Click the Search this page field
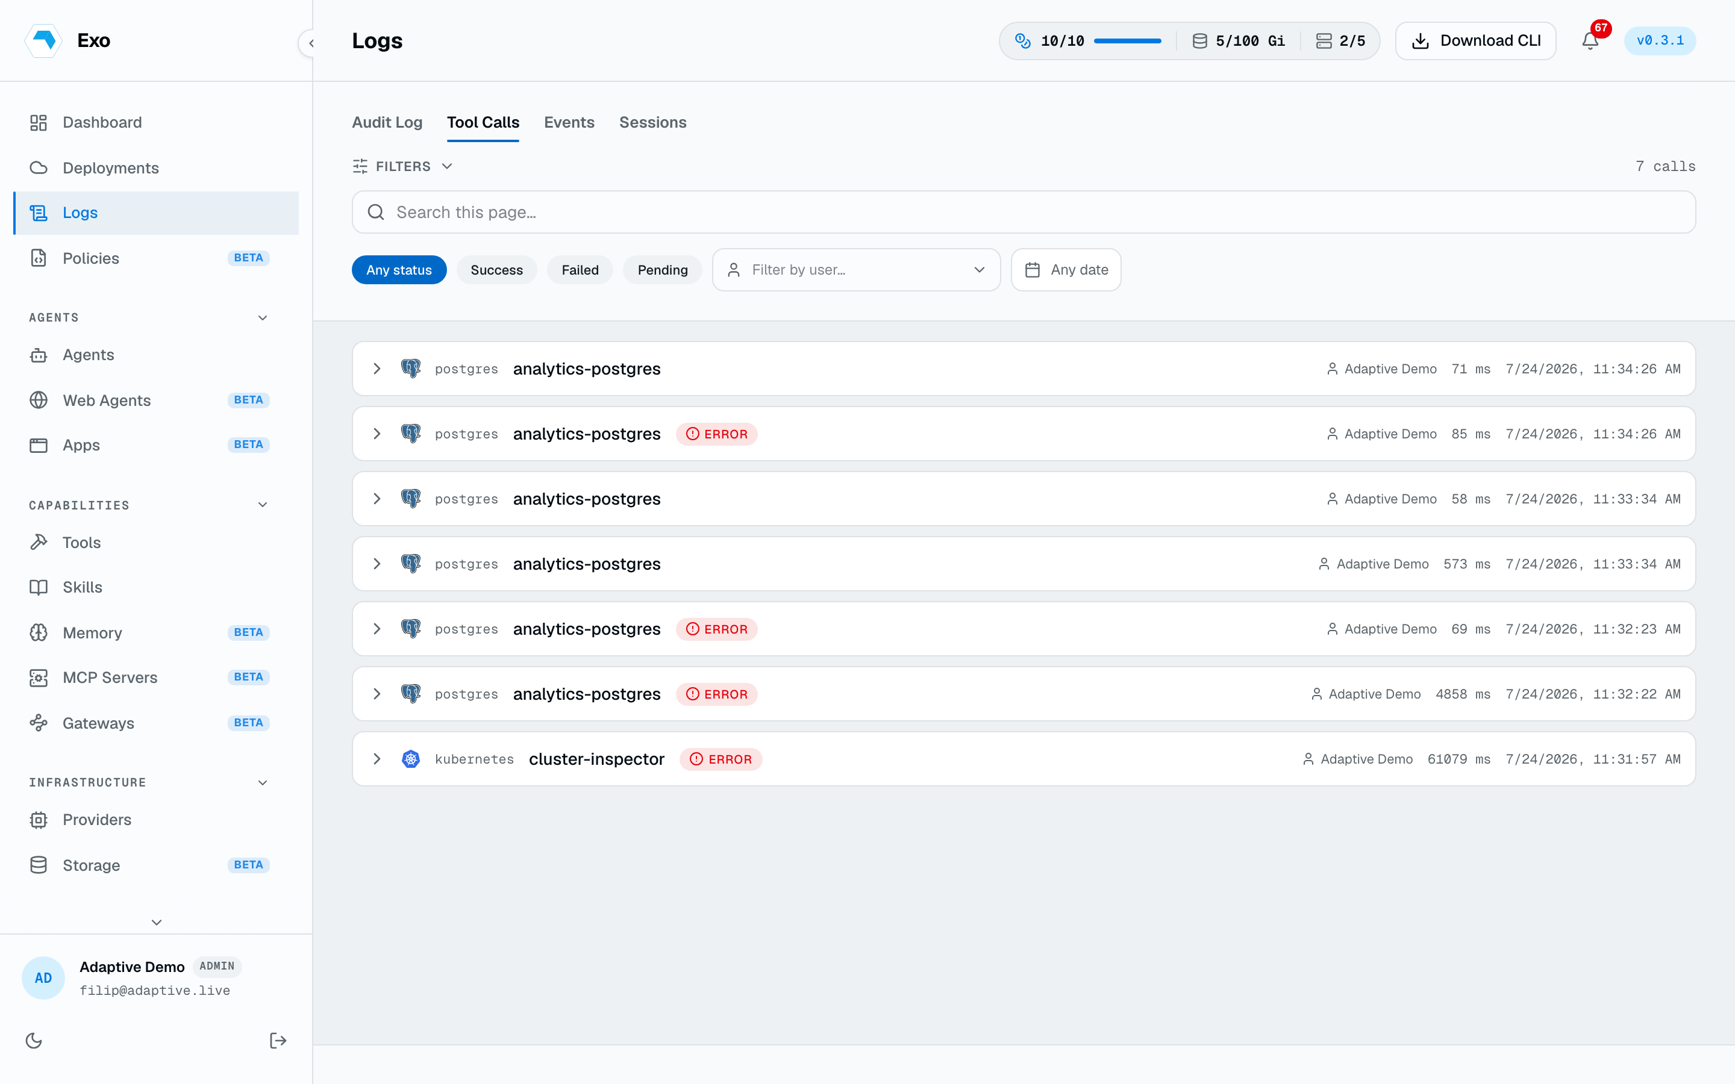This screenshot has height=1084, width=1735. click(x=1024, y=212)
